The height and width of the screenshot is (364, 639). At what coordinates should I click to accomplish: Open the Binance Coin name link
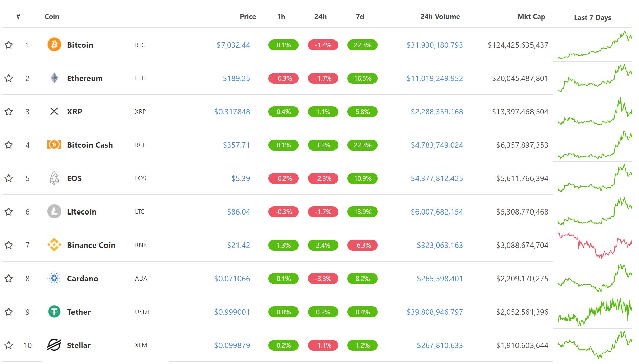pos(91,245)
